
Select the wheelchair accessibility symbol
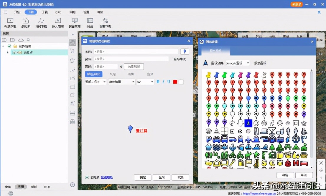tap(304, 131)
